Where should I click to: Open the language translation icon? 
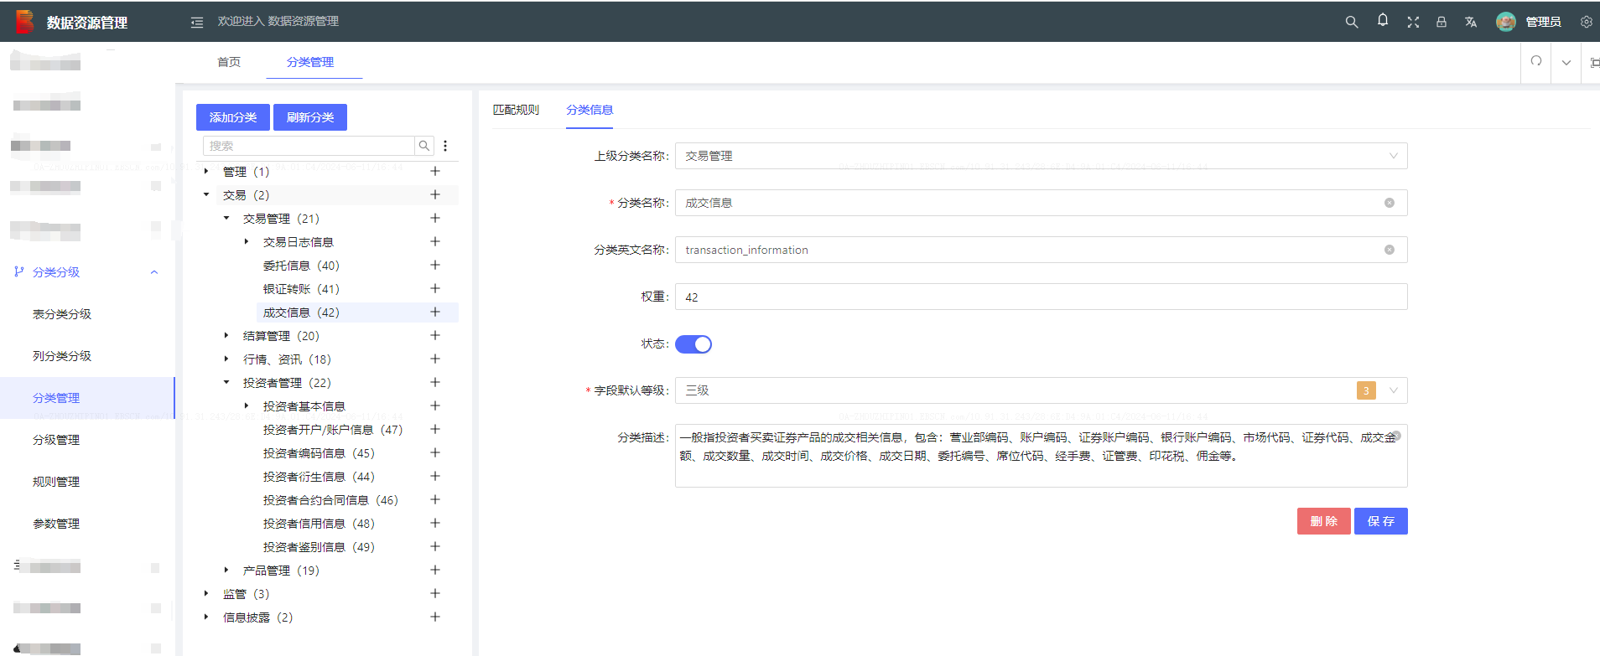[1471, 22]
